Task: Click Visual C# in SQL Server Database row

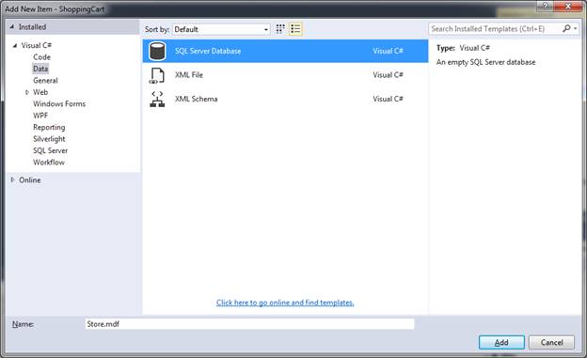Action: [x=388, y=51]
